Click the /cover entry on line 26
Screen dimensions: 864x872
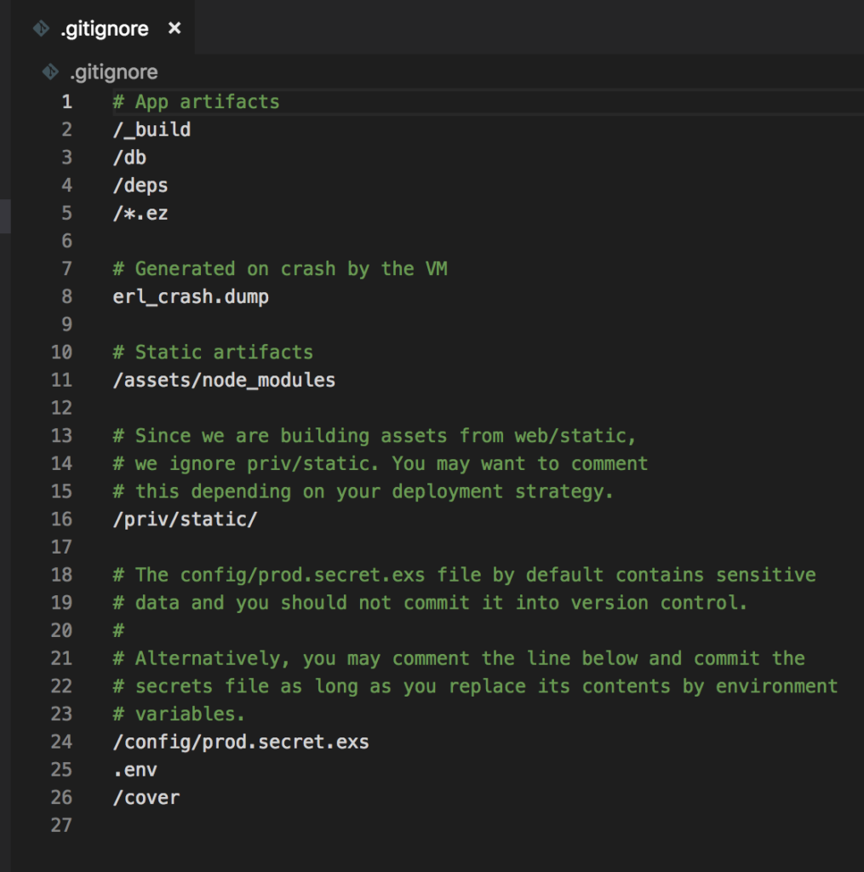click(x=146, y=797)
